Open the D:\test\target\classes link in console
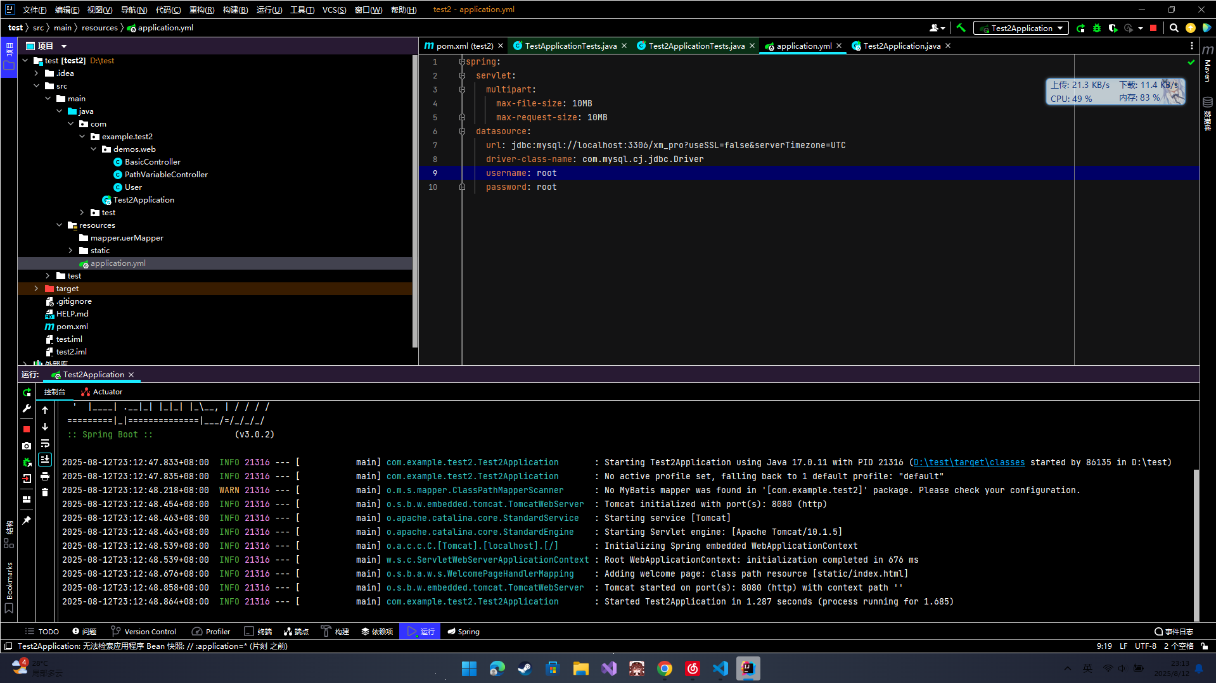This screenshot has width=1216, height=683. 968,463
